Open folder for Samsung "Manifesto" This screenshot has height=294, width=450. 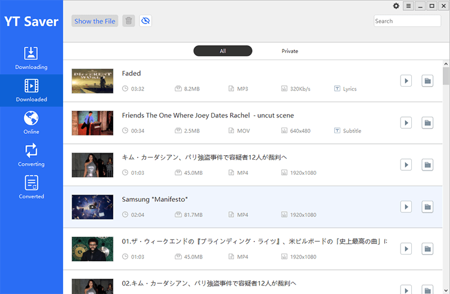(427, 207)
